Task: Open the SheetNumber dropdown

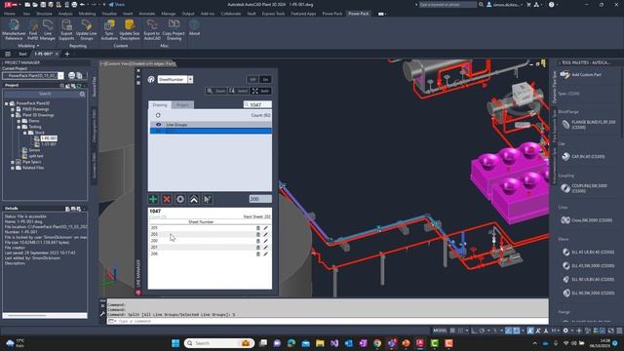Action: (x=191, y=80)
